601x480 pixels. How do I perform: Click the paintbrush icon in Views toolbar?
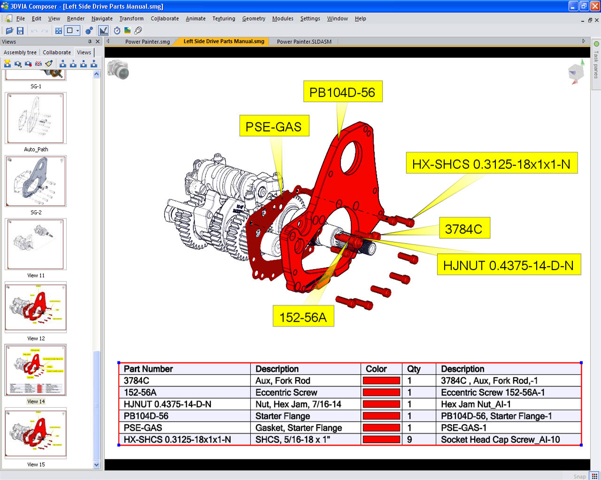tap(49, 64)
